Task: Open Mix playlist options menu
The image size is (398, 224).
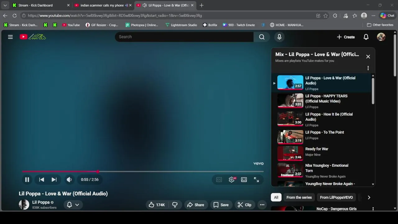Action: tap(368, 68)
